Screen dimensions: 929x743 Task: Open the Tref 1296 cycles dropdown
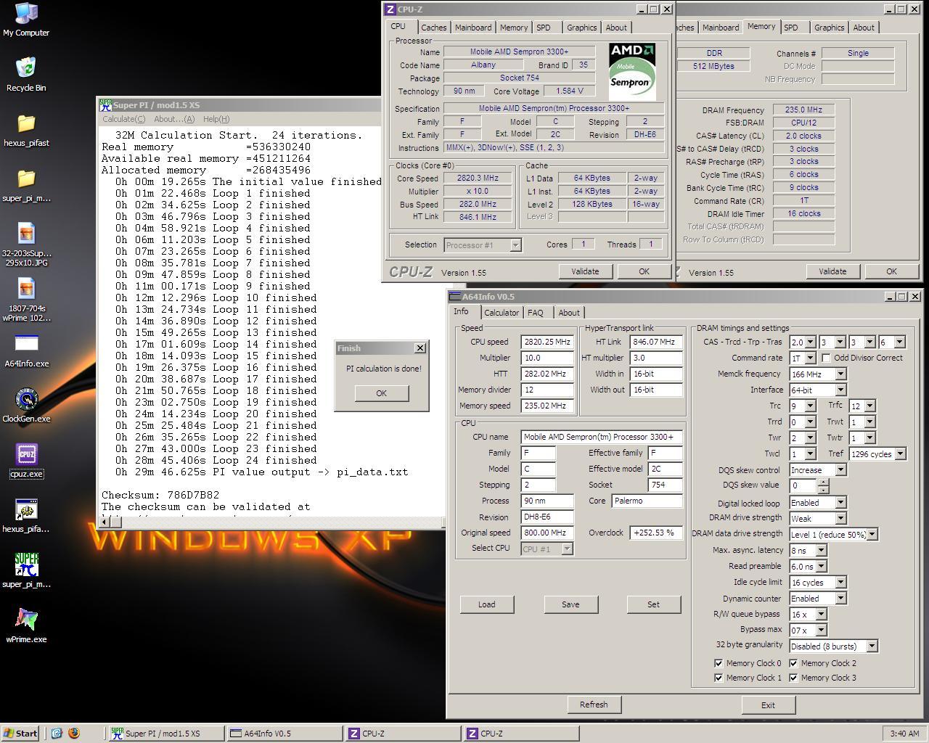click(900, 453)
